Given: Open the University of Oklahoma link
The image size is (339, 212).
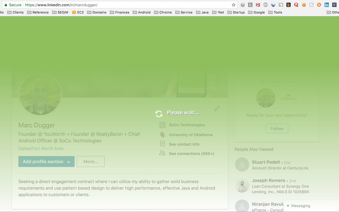Looking at the screenshot, I should [191, 135].
